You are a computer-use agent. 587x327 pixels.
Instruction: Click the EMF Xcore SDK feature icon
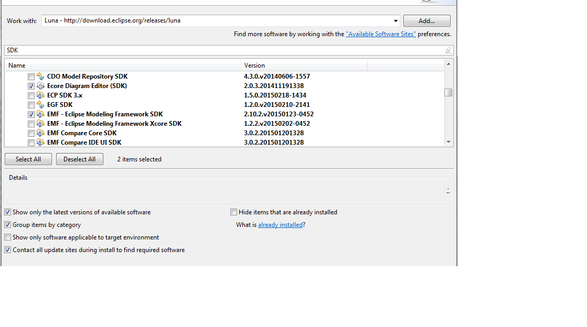[40, 124]
